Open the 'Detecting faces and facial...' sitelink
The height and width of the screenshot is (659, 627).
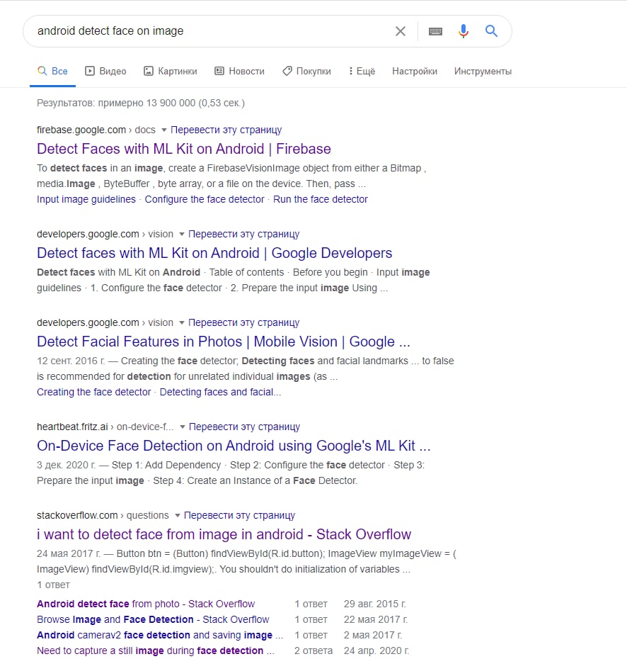[x=220, y=392]
